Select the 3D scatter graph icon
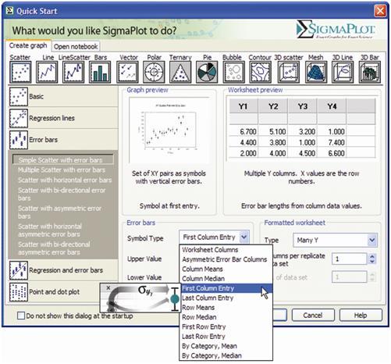391x364 pixels. [x=289, y=72]
